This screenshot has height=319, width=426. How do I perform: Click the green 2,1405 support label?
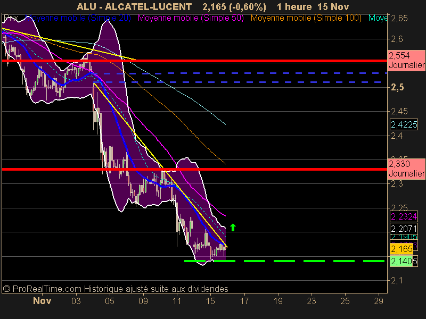click(404, 261)
